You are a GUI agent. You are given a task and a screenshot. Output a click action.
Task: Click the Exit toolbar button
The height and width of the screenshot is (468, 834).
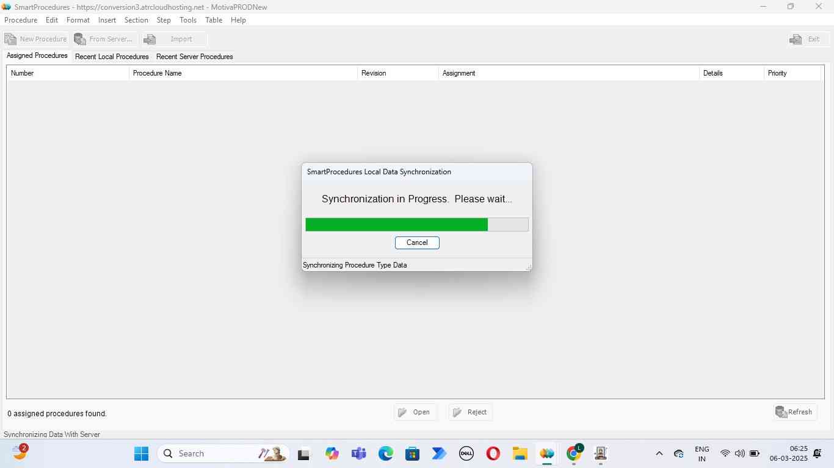(x=808, y=39)
